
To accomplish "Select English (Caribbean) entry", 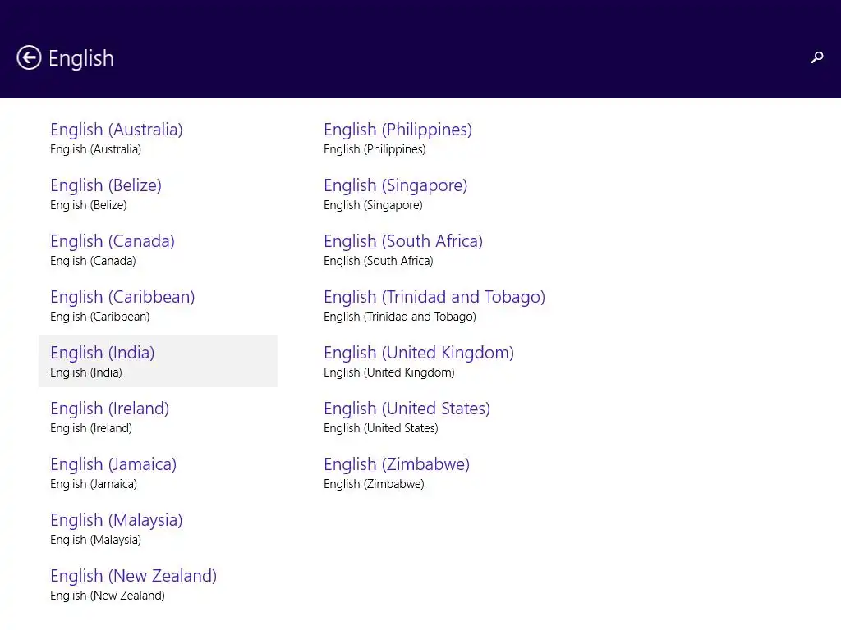I will tap(122, 297).
